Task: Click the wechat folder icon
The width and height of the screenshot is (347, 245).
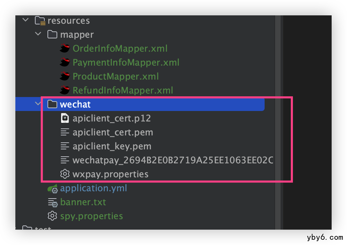Action: coord(52,104)
